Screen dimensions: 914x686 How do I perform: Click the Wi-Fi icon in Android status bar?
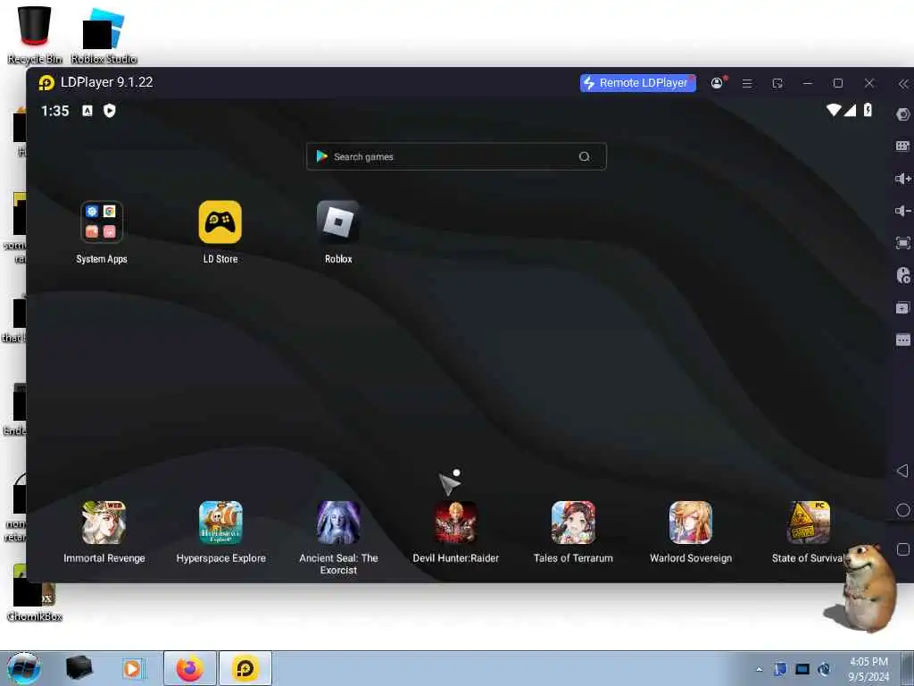pyautogui.click(x=835, y=110)
